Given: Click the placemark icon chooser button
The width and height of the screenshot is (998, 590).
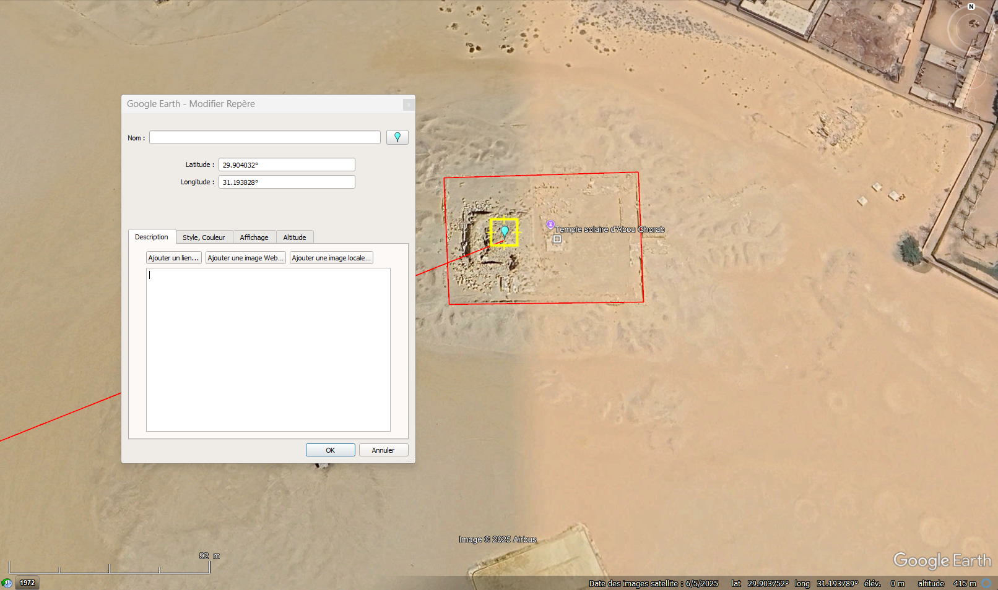Looking at the screenshot, I should click(x=397, y=137).
